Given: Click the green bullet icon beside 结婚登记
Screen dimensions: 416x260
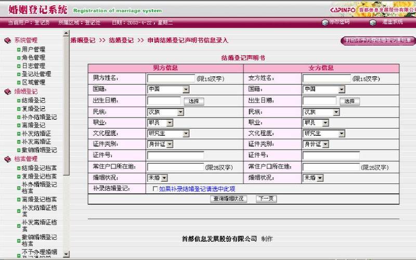Looking at the screenshot, I should click(19, 100).
